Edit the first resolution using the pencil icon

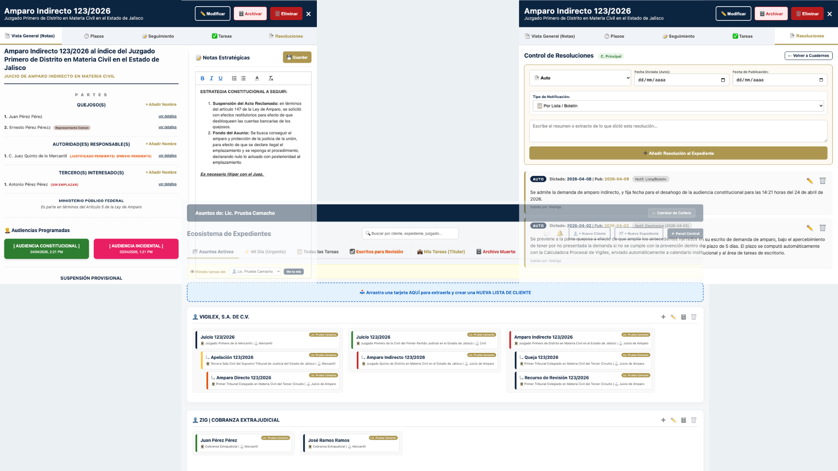click(x=810, y=180)
